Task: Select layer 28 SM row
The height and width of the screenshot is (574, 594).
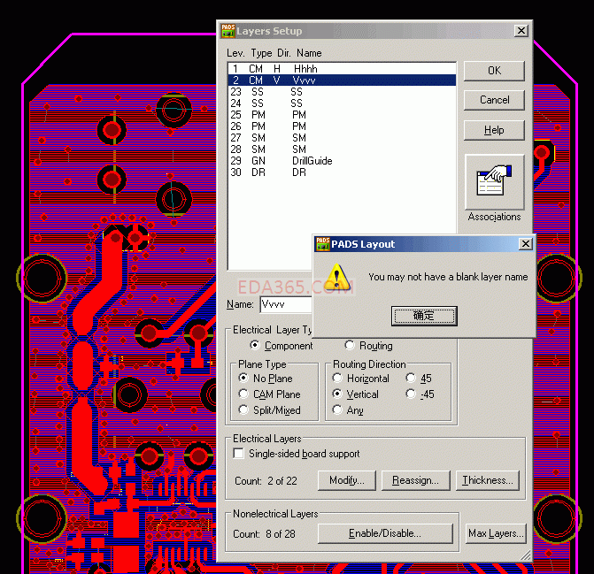Action: pyautogui.click(x=342, y=149)
